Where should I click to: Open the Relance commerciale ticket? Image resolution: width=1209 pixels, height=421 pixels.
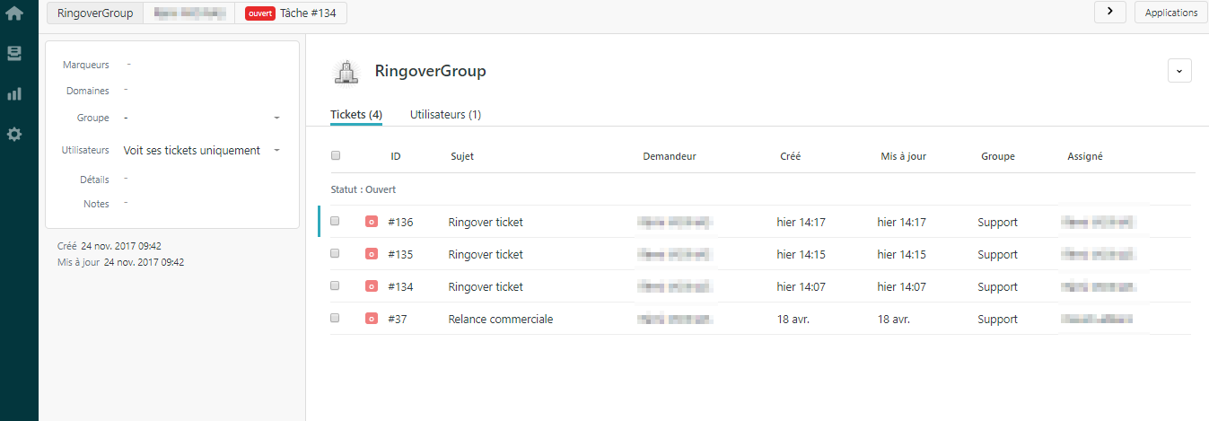pyautogui.click(x=501, y=319)
